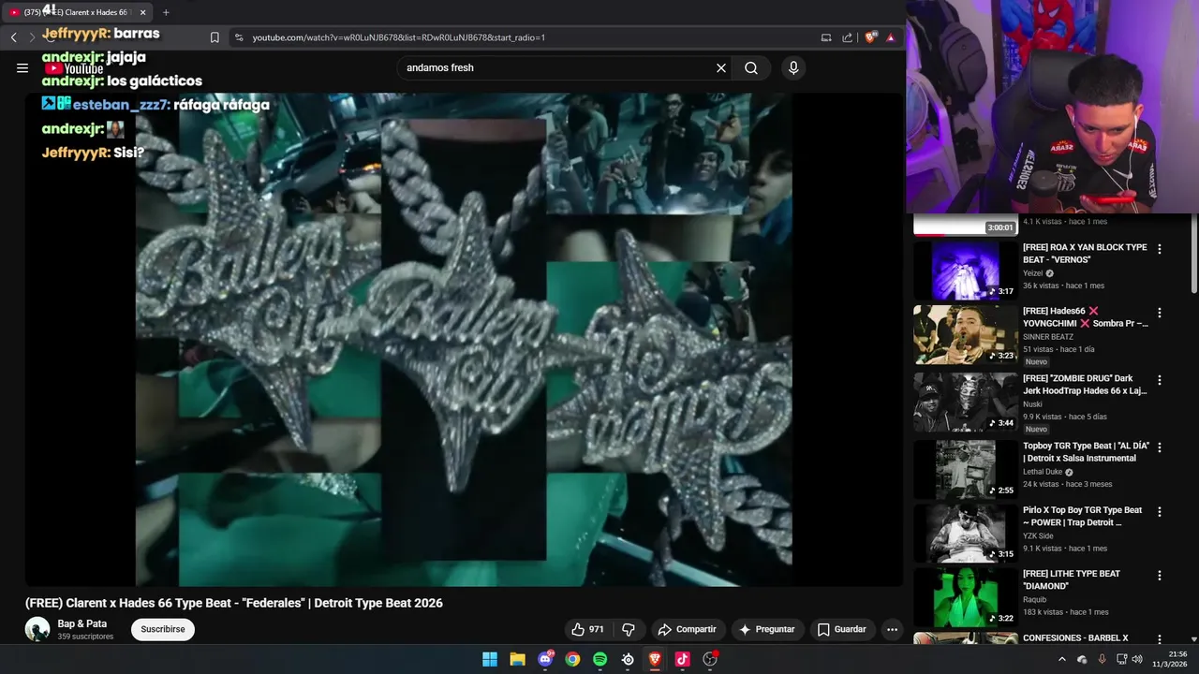Click the Federales video title text
The image size is (1199, 674).
click(x=234, y=603)
